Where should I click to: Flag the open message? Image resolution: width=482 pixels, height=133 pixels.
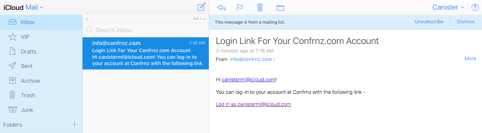(x=240, y=7)
